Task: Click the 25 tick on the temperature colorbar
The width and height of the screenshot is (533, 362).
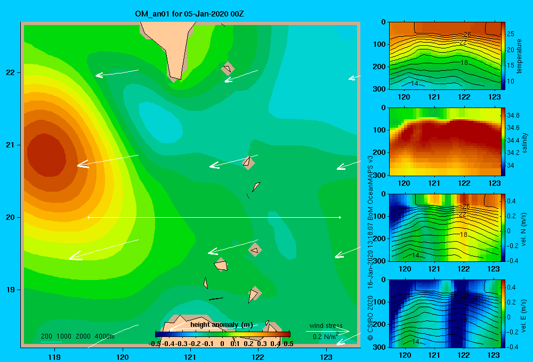Action: click(x=510, y=34)
